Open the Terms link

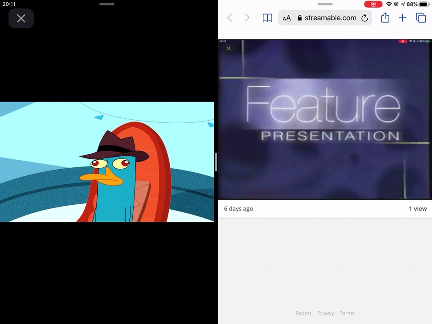tap(347, 313)
